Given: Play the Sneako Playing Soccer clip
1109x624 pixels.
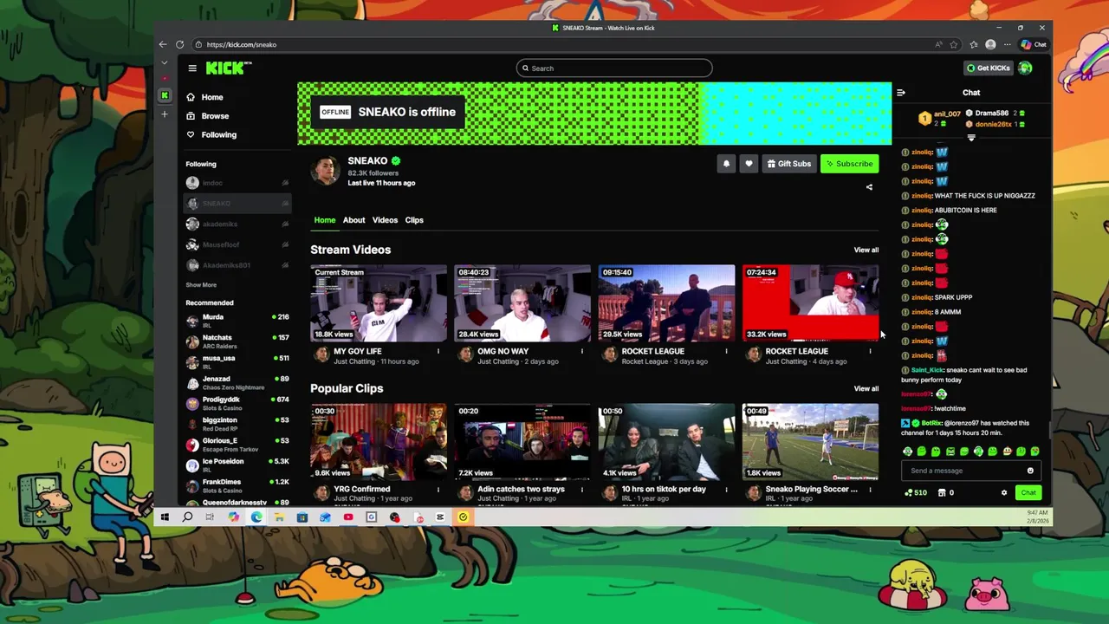Looking at the screenshot, I should point(810,442).
